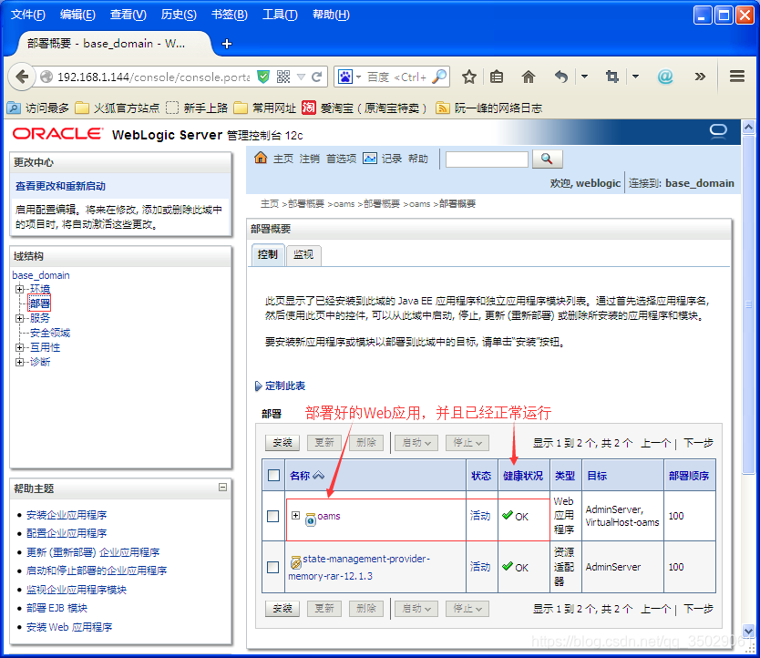The height and width of the screenshot is (658, 760).
Task: Click bottom 下一步 pagination link
Action: [698, 609]
